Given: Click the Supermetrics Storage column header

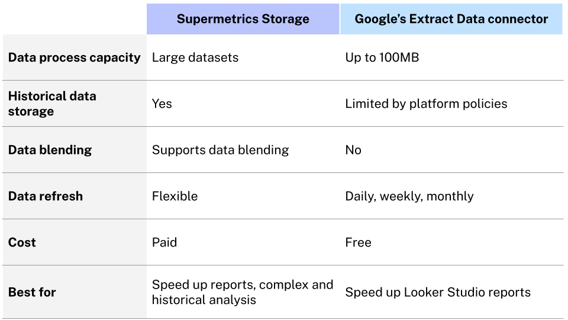Looking at the screenshot, I should point(243,19).
